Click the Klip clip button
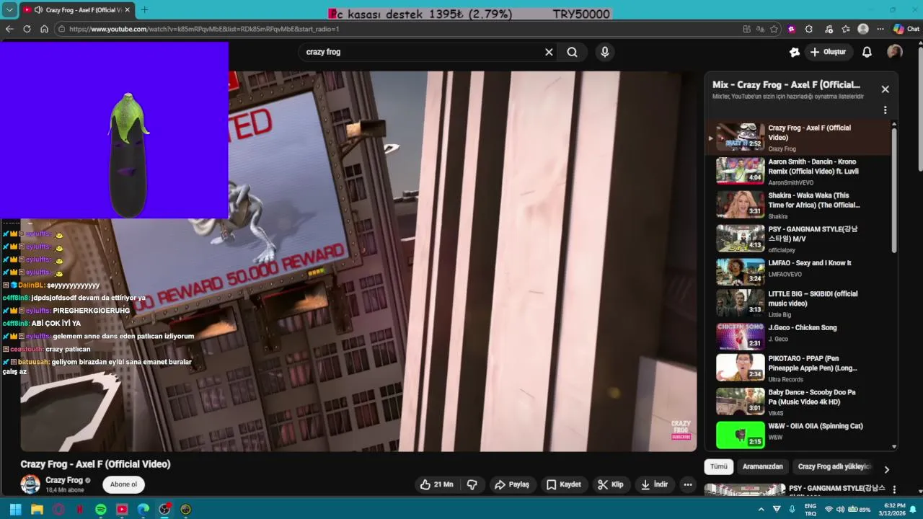The width and height of the screenshot is (923, 519). click(610, 484)
